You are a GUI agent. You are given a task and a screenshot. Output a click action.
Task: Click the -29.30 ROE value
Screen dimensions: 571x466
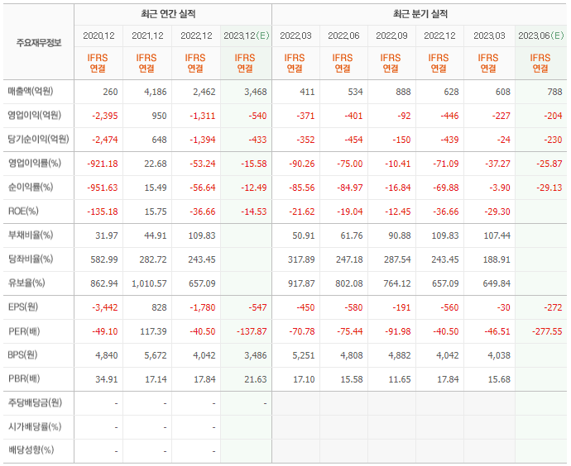497,212
